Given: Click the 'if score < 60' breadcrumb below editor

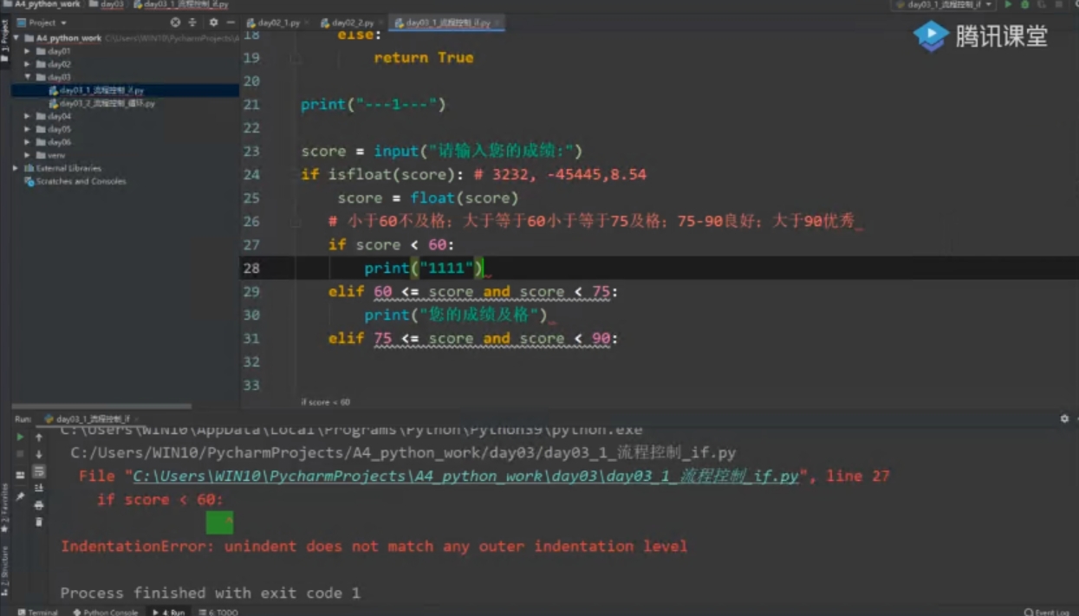Looking at the screenshot, I should 325,402.
